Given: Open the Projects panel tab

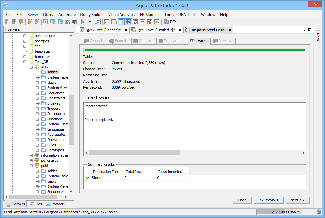Looking at the screenshot, I should pos(55,204).
